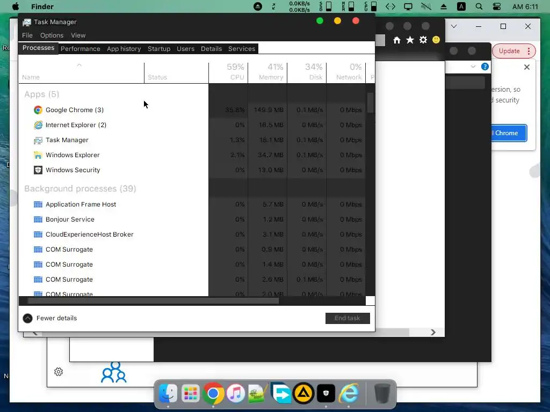This screenshot has height=412, width=550.
Task: Open Spotlight search in the menu bar
Action: click(479, 6)
